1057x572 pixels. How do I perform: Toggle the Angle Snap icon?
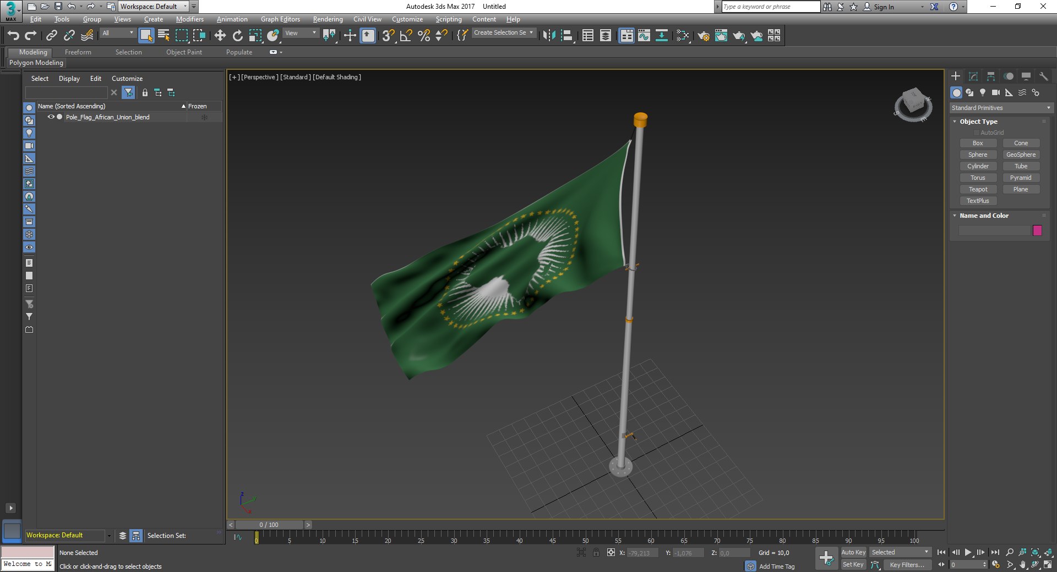pos(406,36)
